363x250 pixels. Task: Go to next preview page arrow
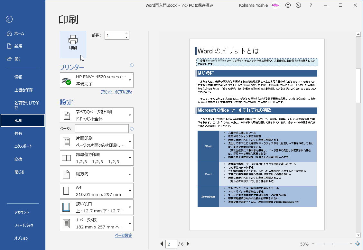[188, 244]
